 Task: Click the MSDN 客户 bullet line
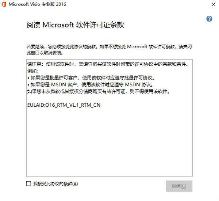click(x=89, y=85)
